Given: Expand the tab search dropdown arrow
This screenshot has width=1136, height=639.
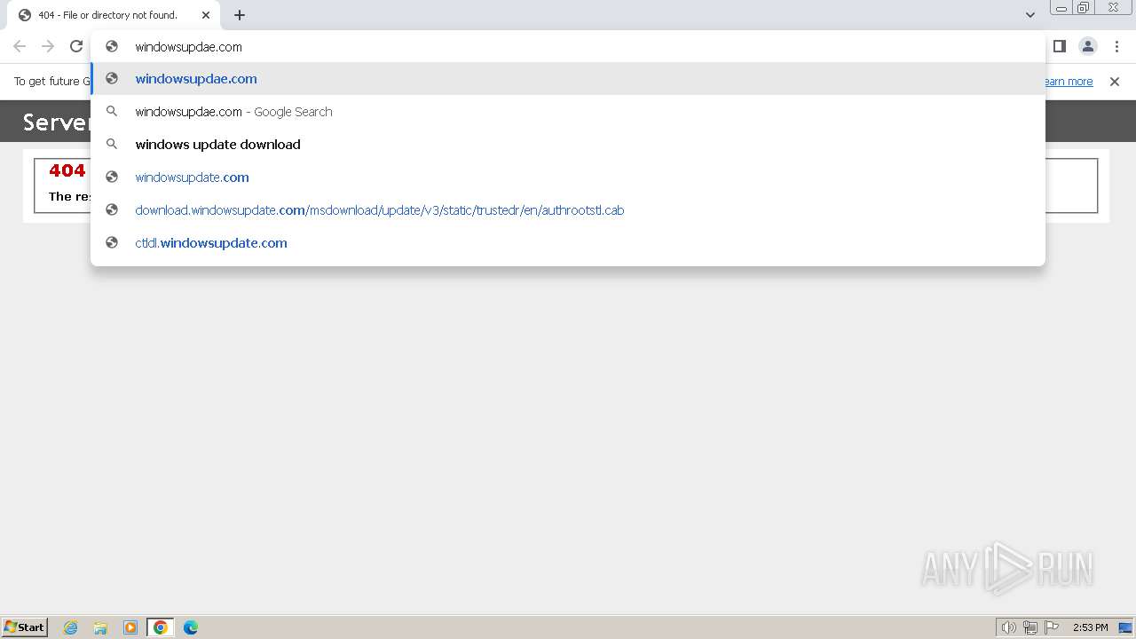Looking at the screenshot, I should click(x=1030, y=15).
